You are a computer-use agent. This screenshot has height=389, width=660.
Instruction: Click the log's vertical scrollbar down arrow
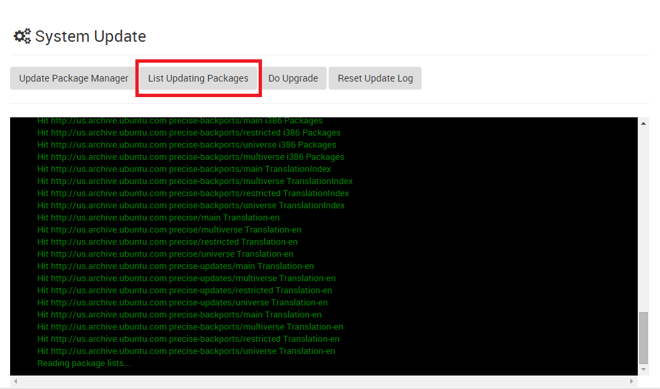tap(643, 369)
